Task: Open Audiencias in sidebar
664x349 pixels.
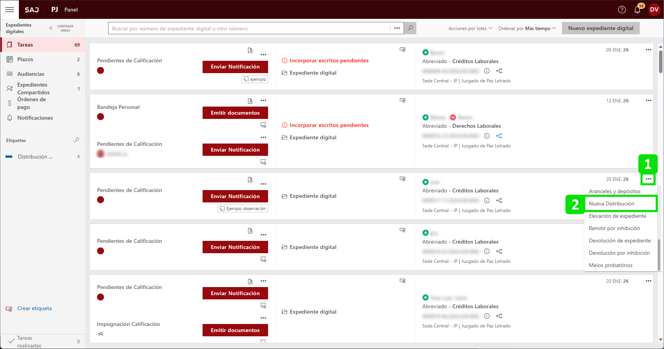Action: 31,74
